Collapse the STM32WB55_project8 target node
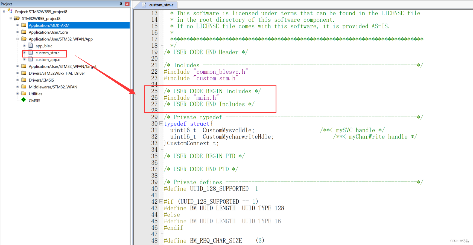 click(11, 18)
